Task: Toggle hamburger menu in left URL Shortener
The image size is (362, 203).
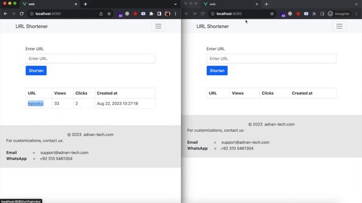Action: (x=158, y=27)
